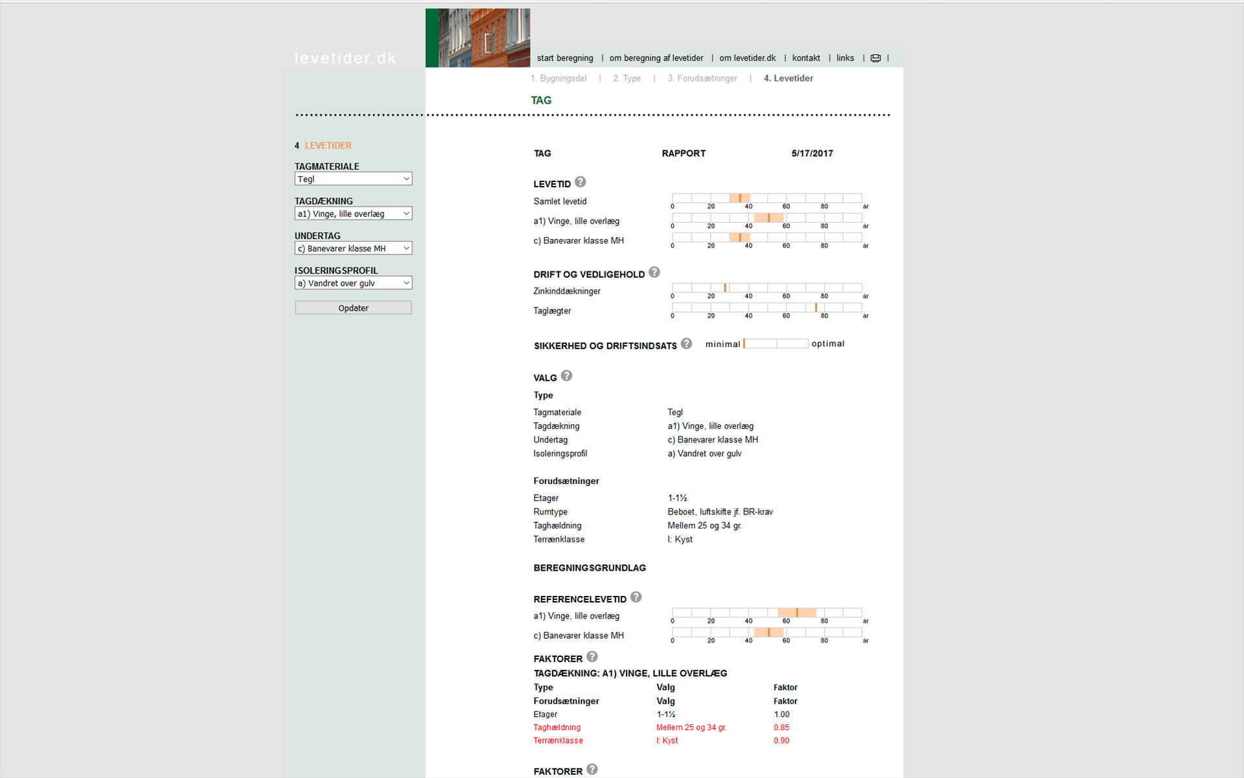Click the factor value 1.00

point(781,715)
